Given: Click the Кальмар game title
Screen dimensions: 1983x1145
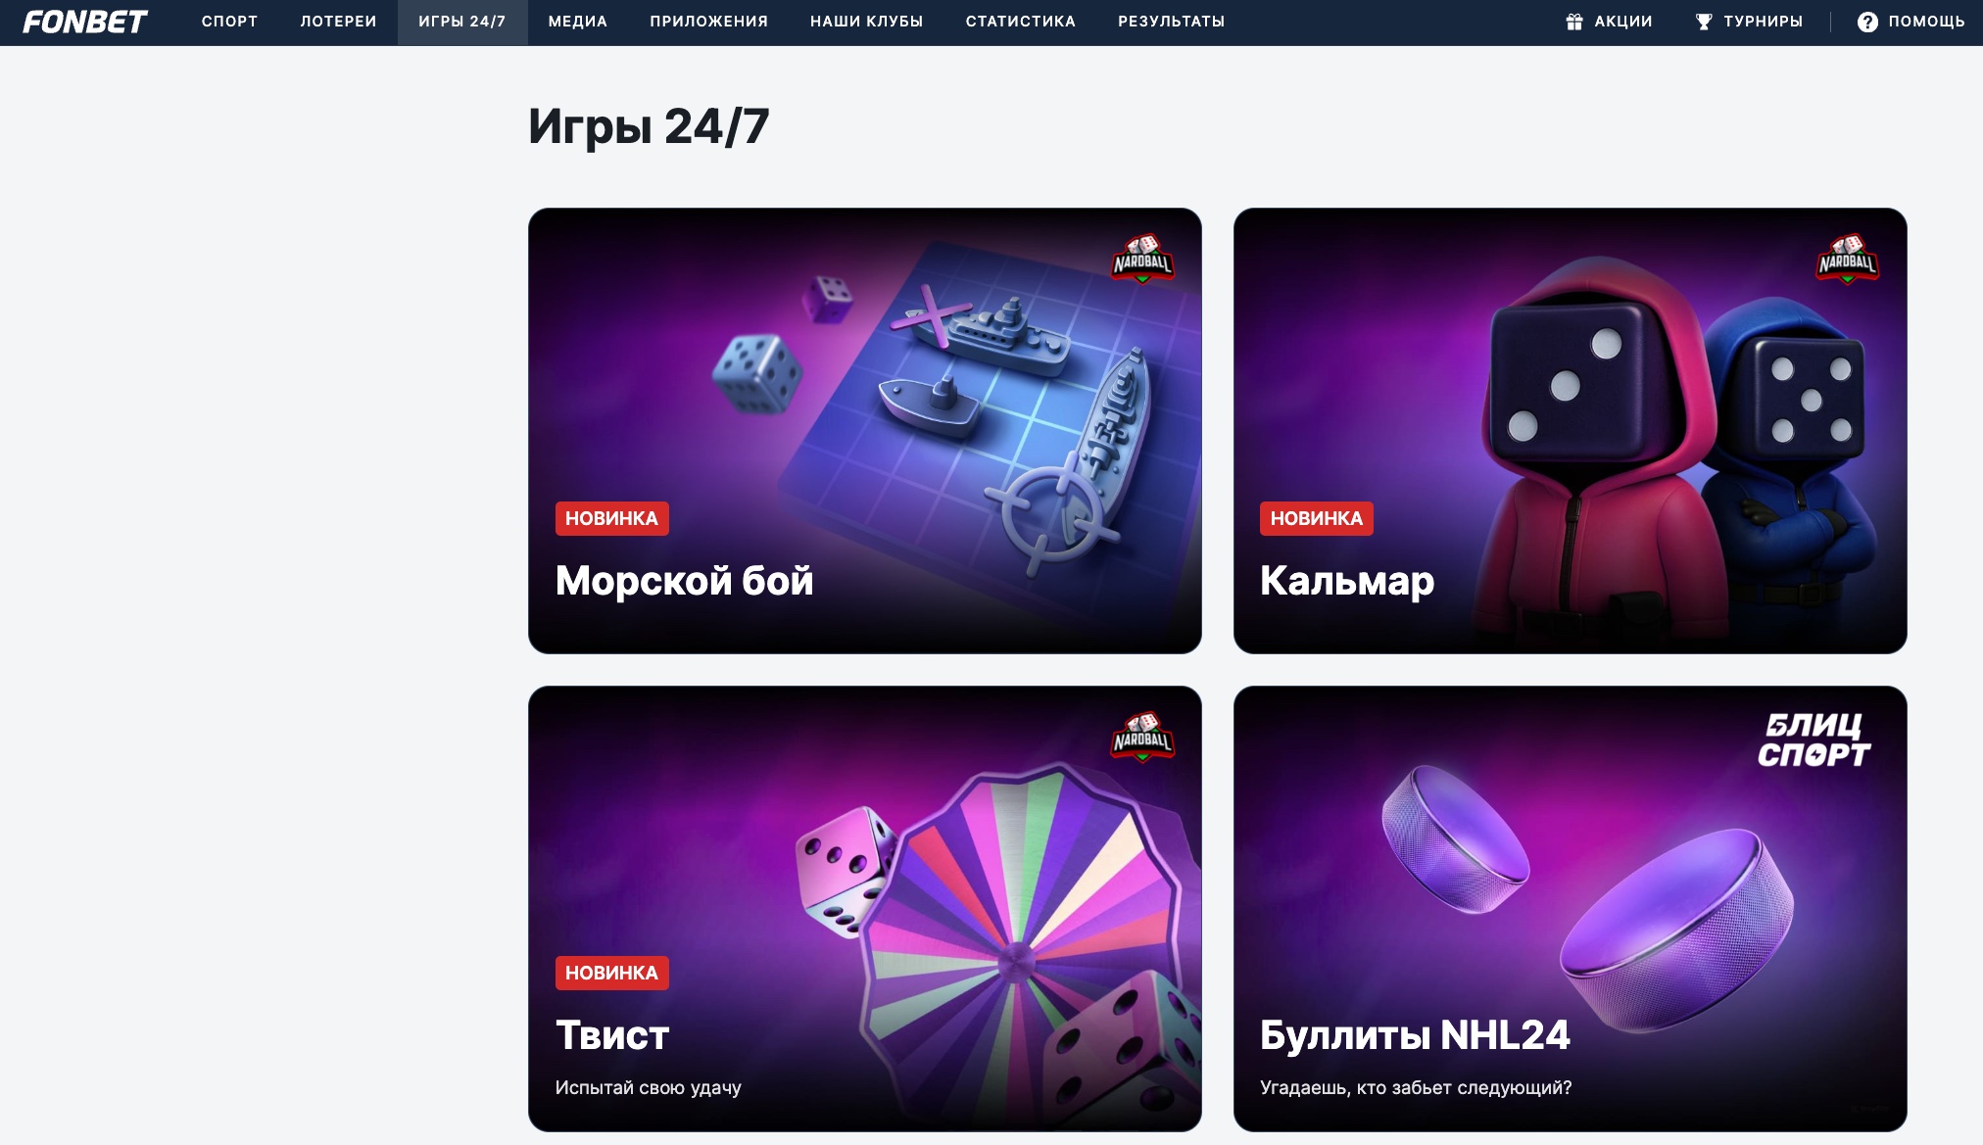Looking at the screenshot, I should tap(1347, 581).
